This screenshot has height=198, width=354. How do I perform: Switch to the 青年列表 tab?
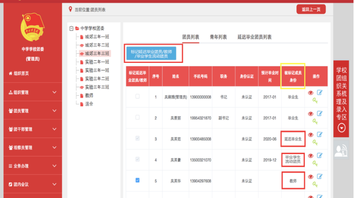click(x=218, y=37)
